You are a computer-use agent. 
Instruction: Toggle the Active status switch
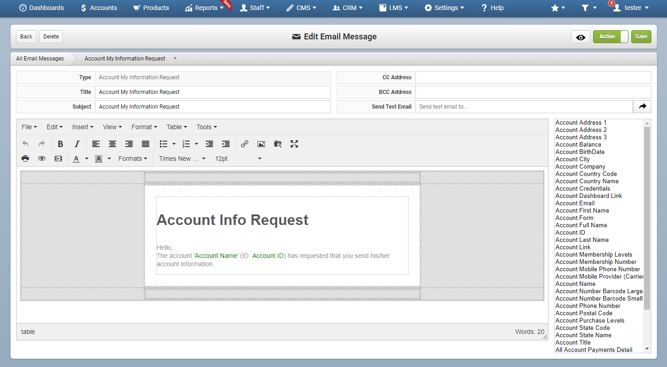pyautogui.click(x=611, y=37)
